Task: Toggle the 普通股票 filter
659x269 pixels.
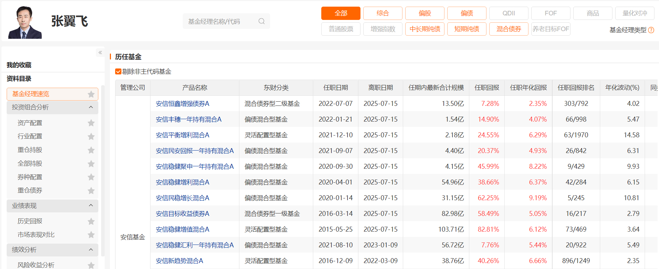Action: (341, 29)
